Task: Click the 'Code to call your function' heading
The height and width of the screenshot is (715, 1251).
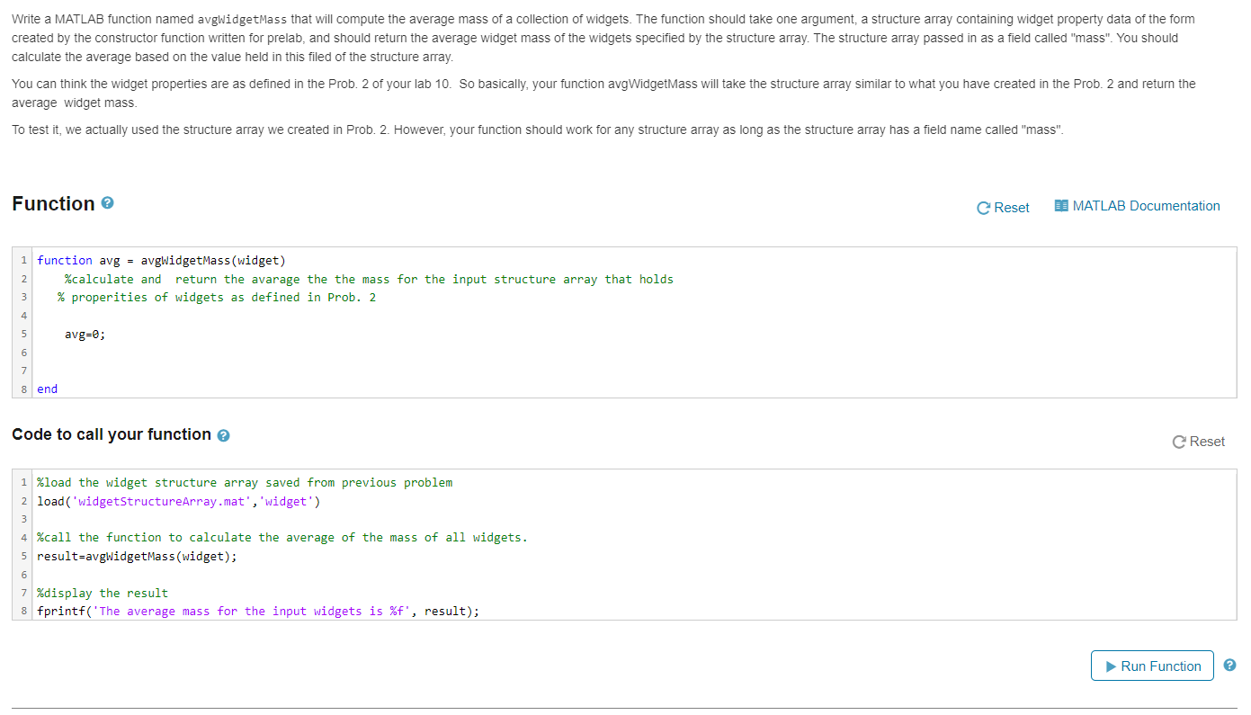Action: point(112,434)
